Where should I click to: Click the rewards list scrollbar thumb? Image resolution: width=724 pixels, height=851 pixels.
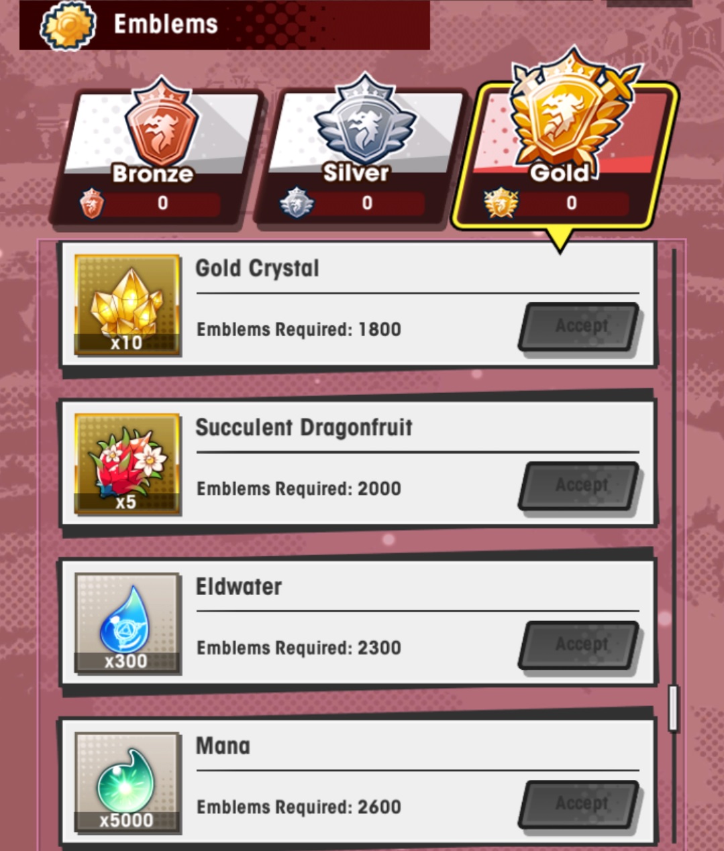coord(673,708)
